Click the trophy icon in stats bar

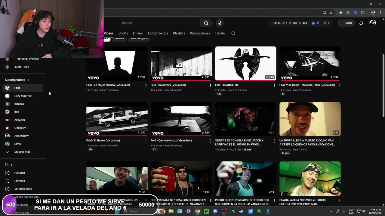325,23
